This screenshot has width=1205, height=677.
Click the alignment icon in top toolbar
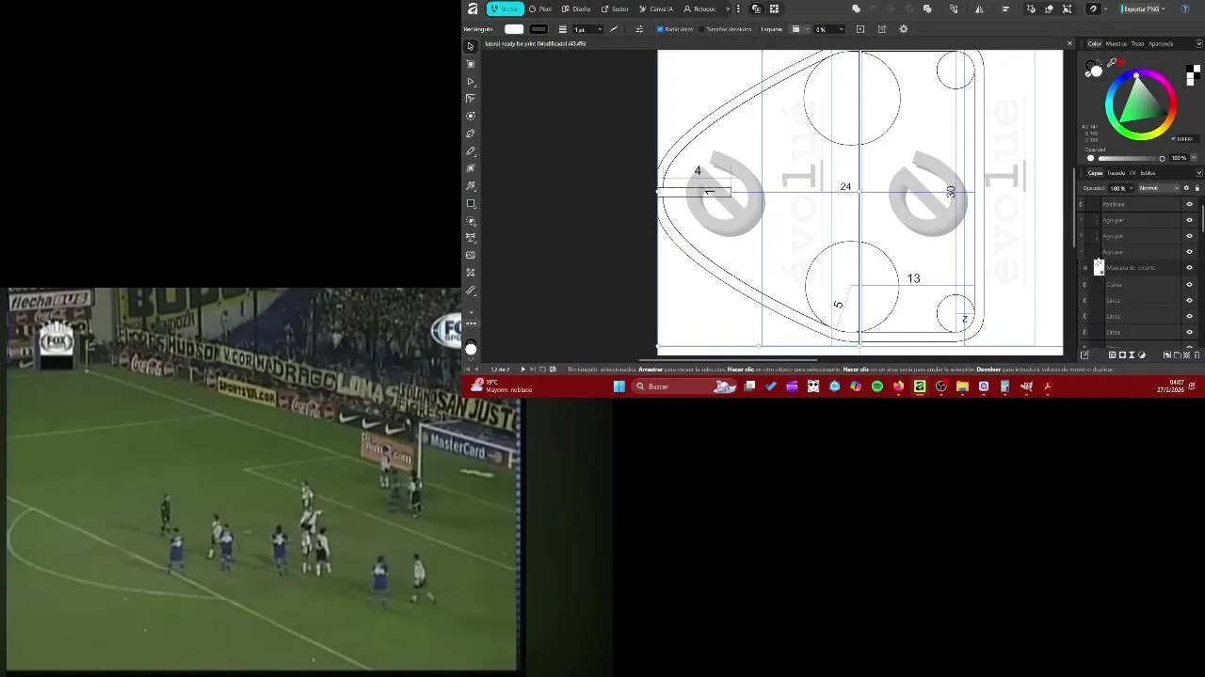[x=1005, y=8]
